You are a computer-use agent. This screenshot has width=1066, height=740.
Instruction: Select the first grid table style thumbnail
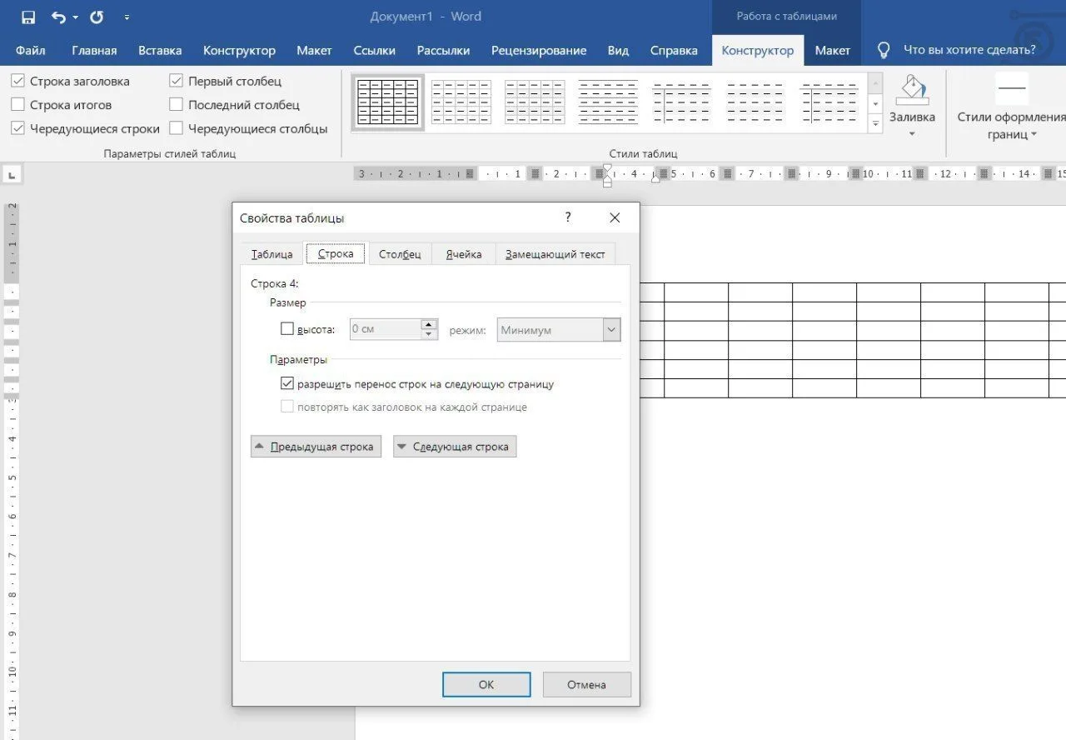coord(387,102)
